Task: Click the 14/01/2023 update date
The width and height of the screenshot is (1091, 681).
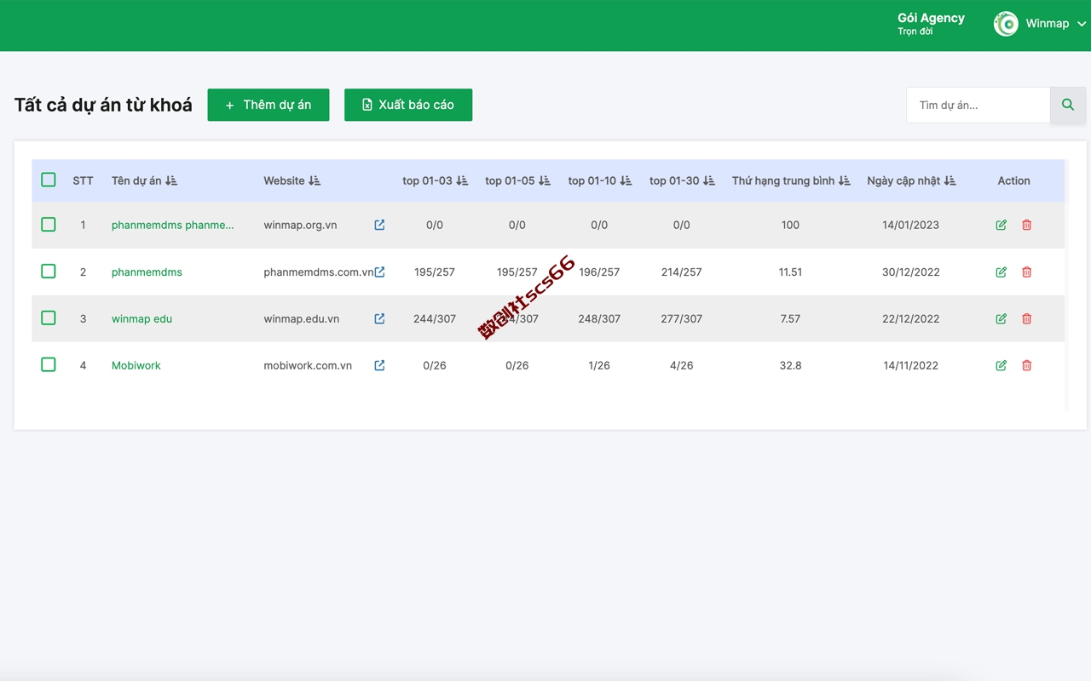Action: pos(910,226)
